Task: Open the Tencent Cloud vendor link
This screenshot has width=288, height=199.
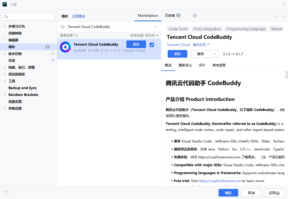Action: pyautogui.click(x=178, y=45)
